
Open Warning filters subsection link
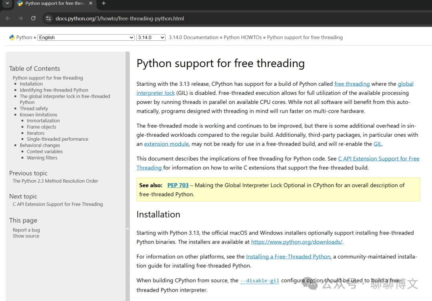pyautogui.click(x=42, y=158)
